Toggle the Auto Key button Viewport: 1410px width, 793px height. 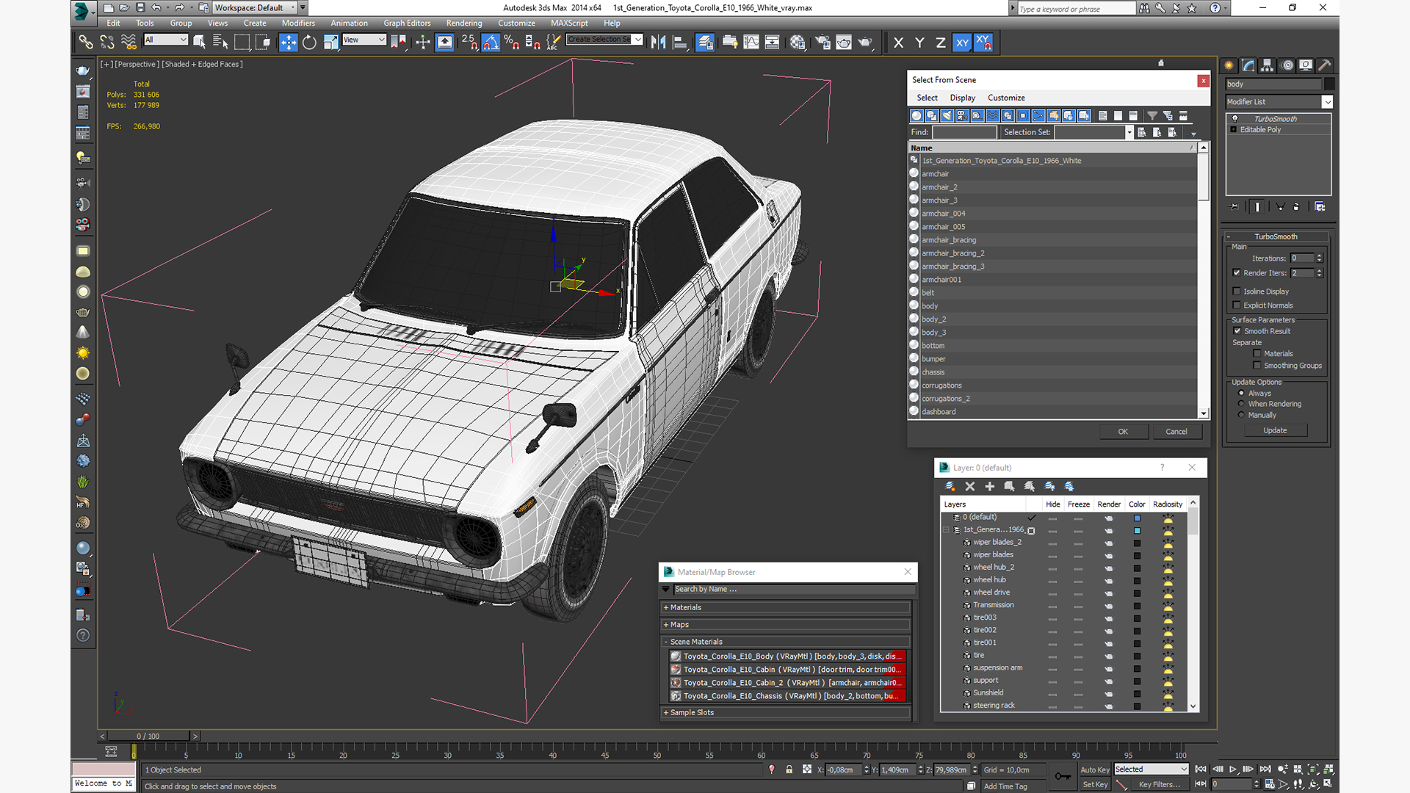[x=1094, y=770]
